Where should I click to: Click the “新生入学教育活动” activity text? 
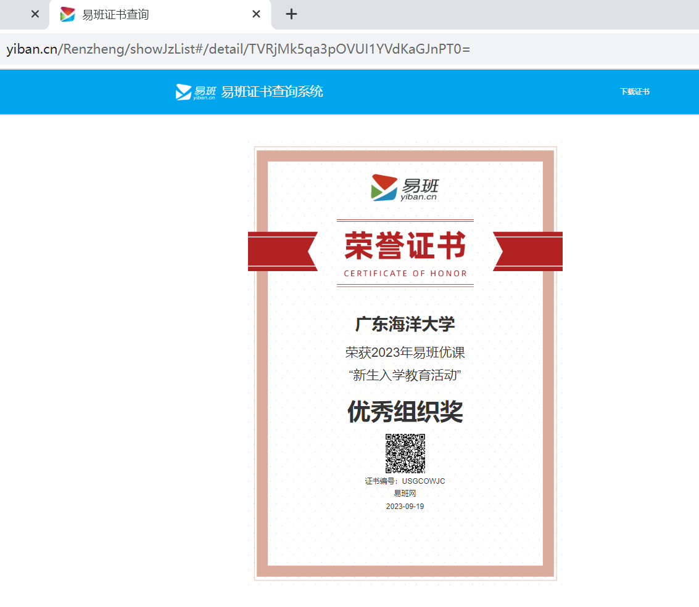tap(405, 375)
